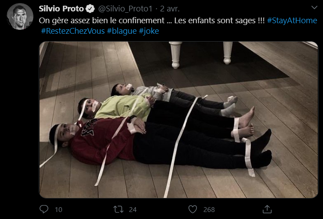
Task: Click the white table legs in the photo
Action: tap(201, 54)
